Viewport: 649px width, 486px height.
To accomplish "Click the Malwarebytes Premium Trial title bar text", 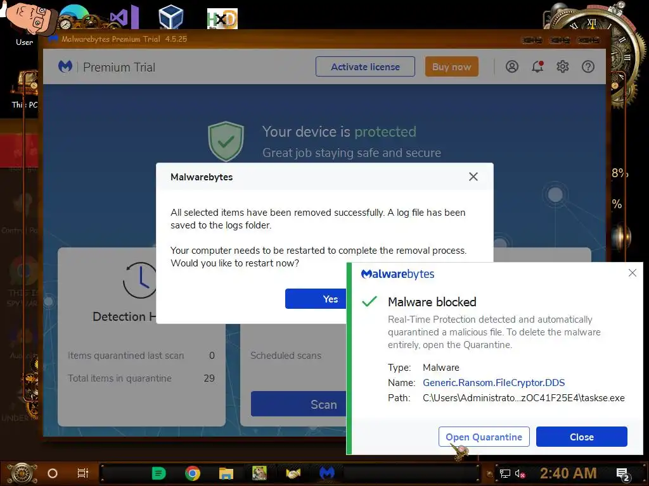I will 124,39.
